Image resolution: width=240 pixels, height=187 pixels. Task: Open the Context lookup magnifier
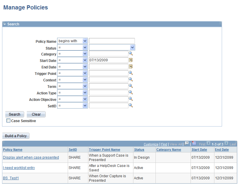(x=131, y=79)
